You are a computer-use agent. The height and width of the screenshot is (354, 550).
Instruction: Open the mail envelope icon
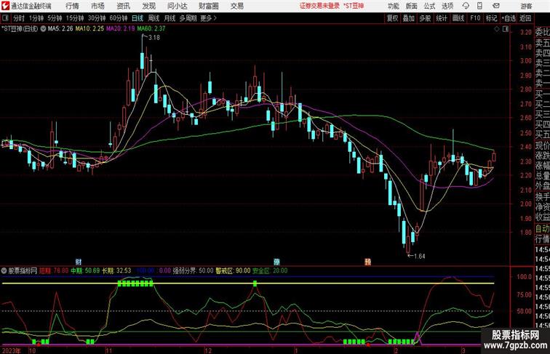coord(496,6)
